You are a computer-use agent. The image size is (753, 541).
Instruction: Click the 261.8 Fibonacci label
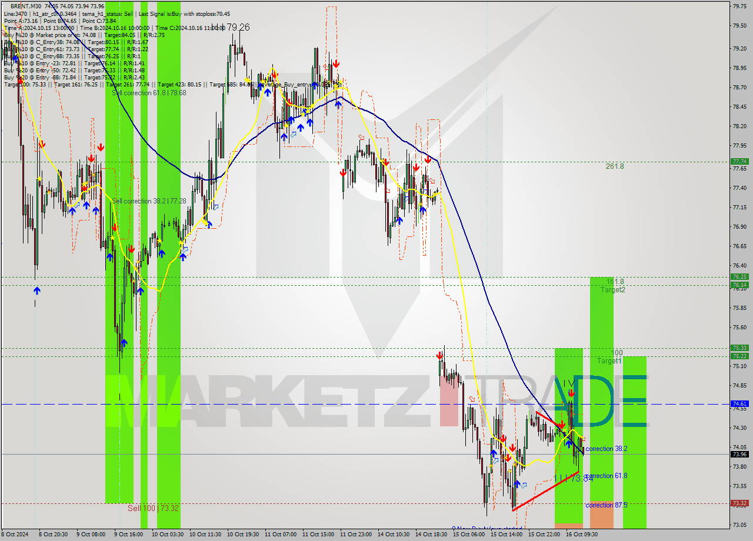point(615,166)
